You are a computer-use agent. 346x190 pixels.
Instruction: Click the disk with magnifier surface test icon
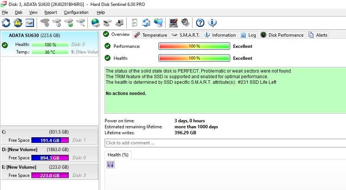click(x=81, y=23)
